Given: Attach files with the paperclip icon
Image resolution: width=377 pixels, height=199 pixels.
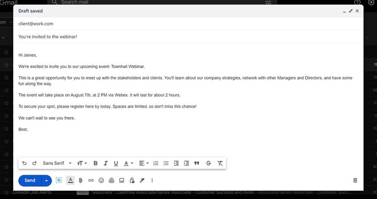Looking at the screenshot, I should (80, 180).
